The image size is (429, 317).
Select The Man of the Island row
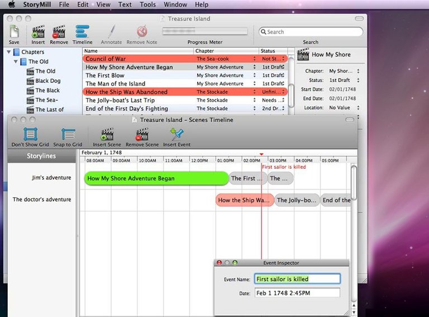point(185,84)
